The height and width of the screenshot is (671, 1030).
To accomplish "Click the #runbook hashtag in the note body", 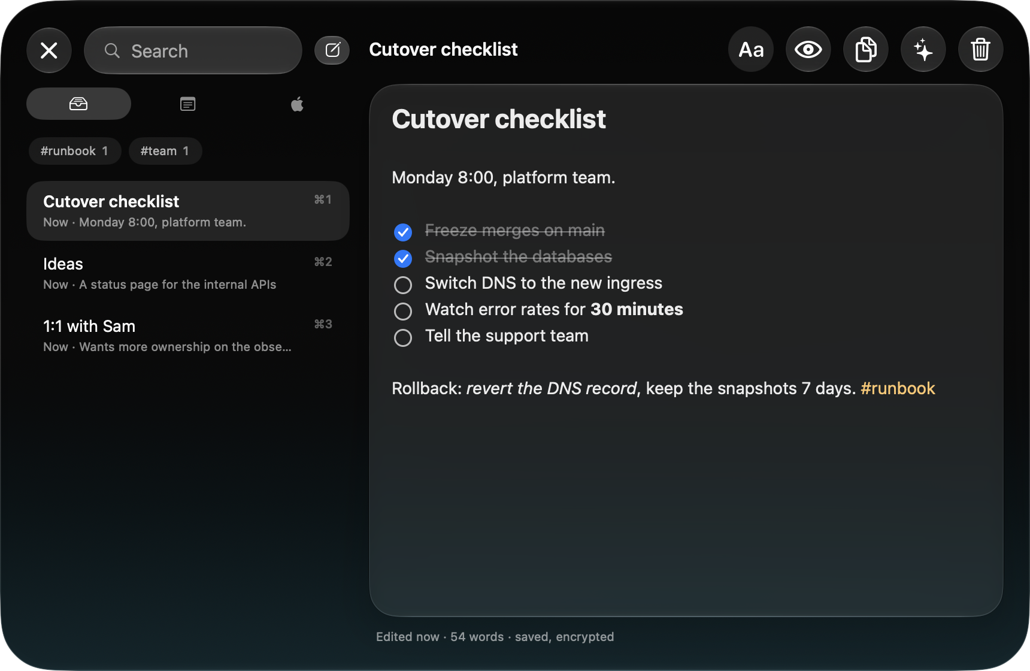I will tap(898, 388).
